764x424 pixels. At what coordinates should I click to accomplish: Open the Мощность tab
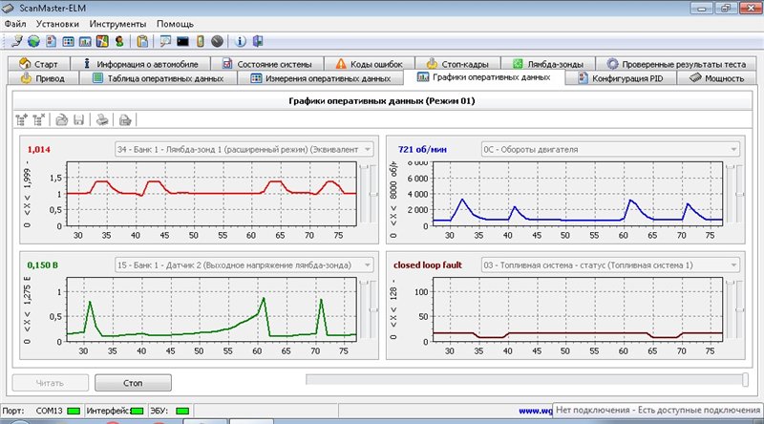(717, 78)
